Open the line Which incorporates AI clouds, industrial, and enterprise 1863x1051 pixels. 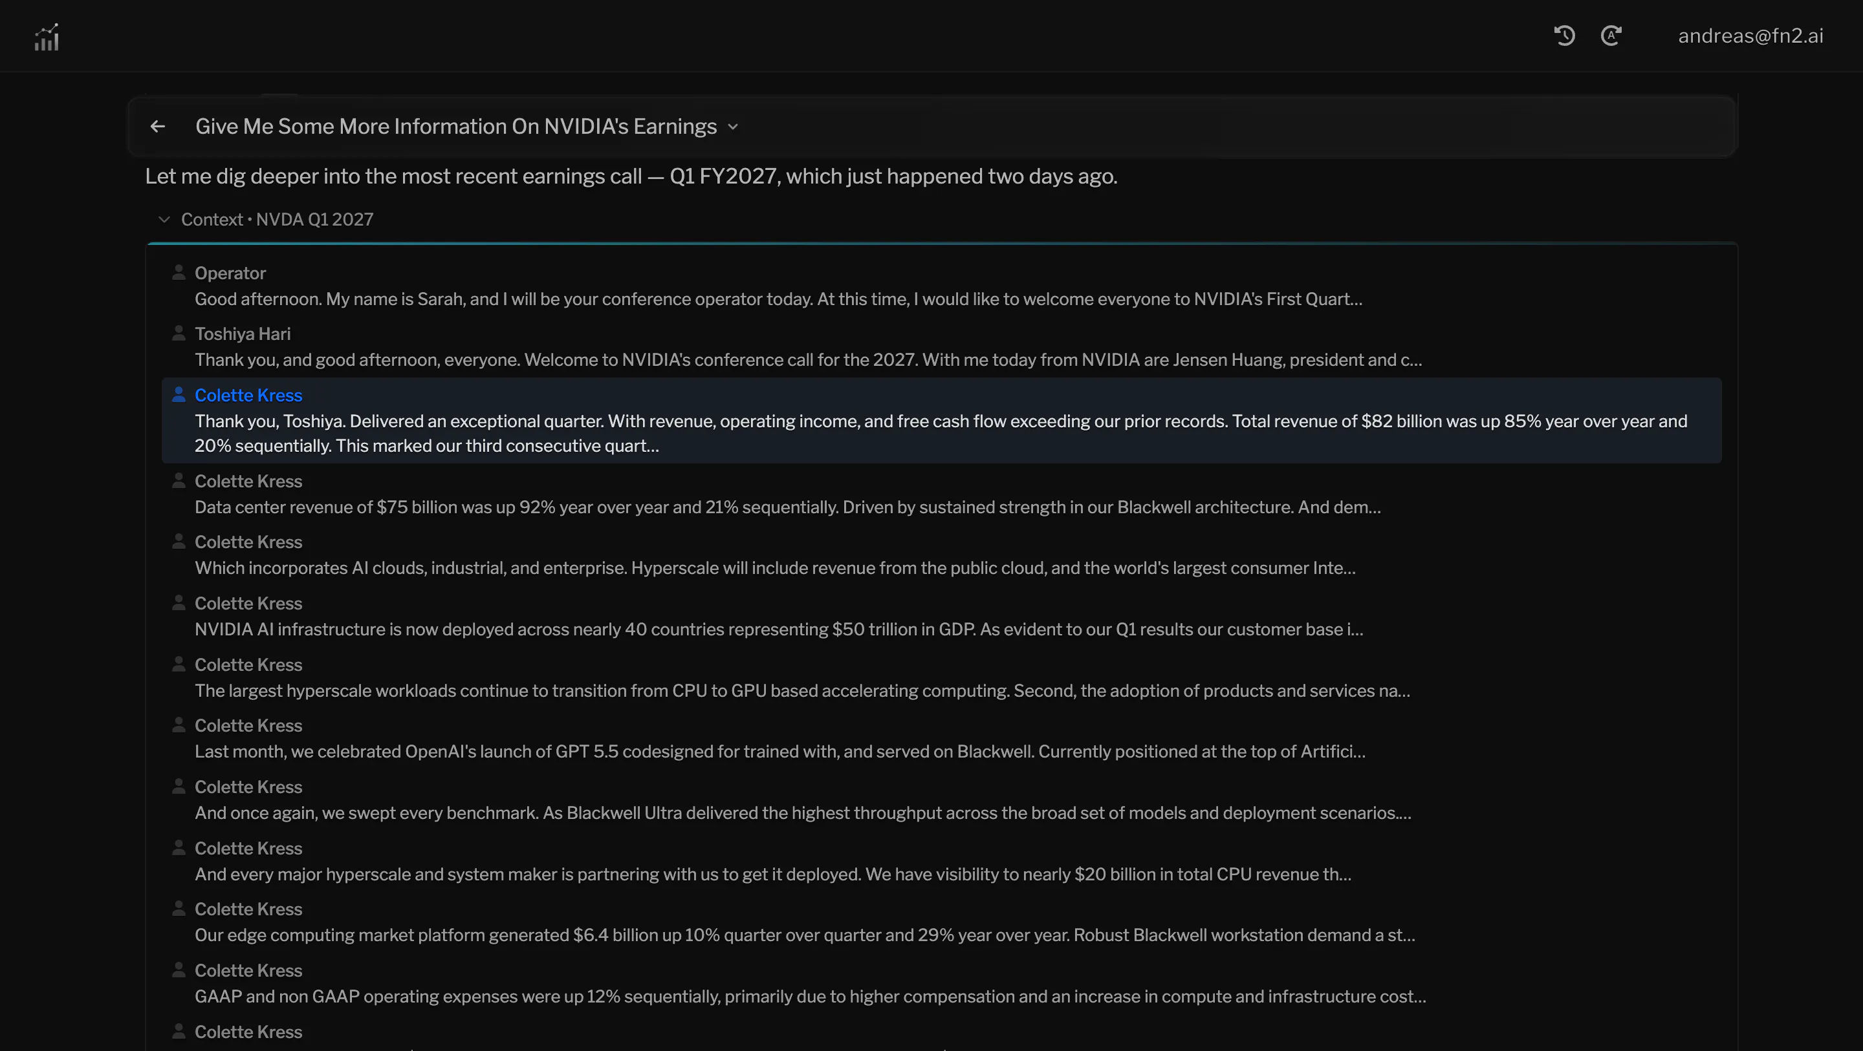click(776, 568)
